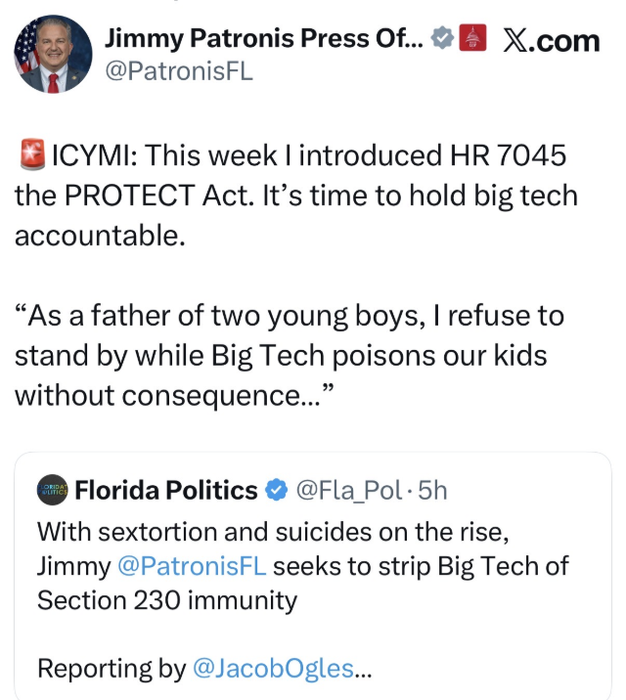
Task: Click the 5h timestamp on quoted post
Action: [x=432, y=490]
